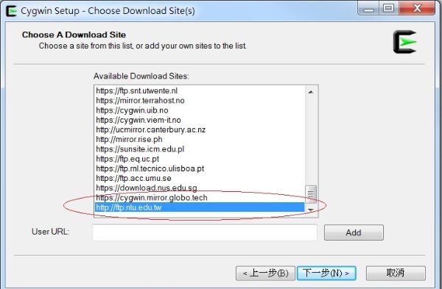Close the Cygwin Setup window

pyautogui.click(x=417, y=8)
